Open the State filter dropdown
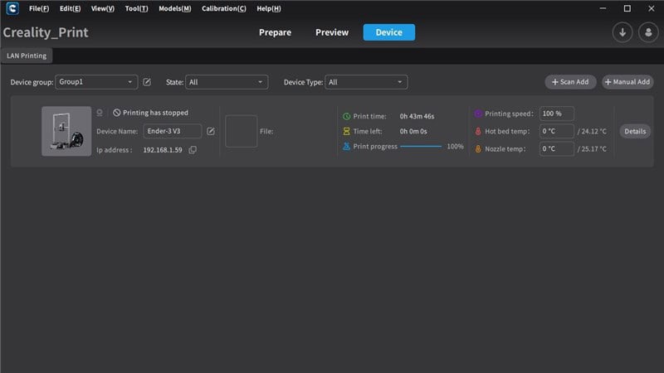The height and width of the screenshot is (373, 664). [227, 82]
